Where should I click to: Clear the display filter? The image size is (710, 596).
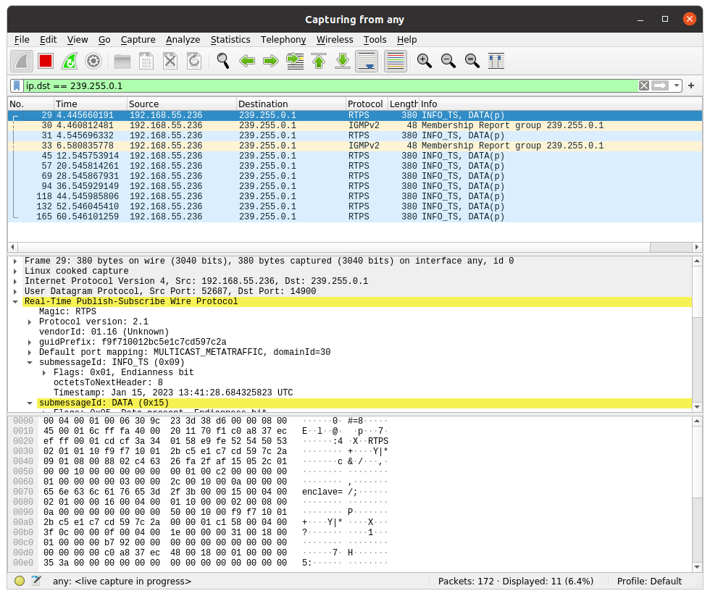click(644, 85)
